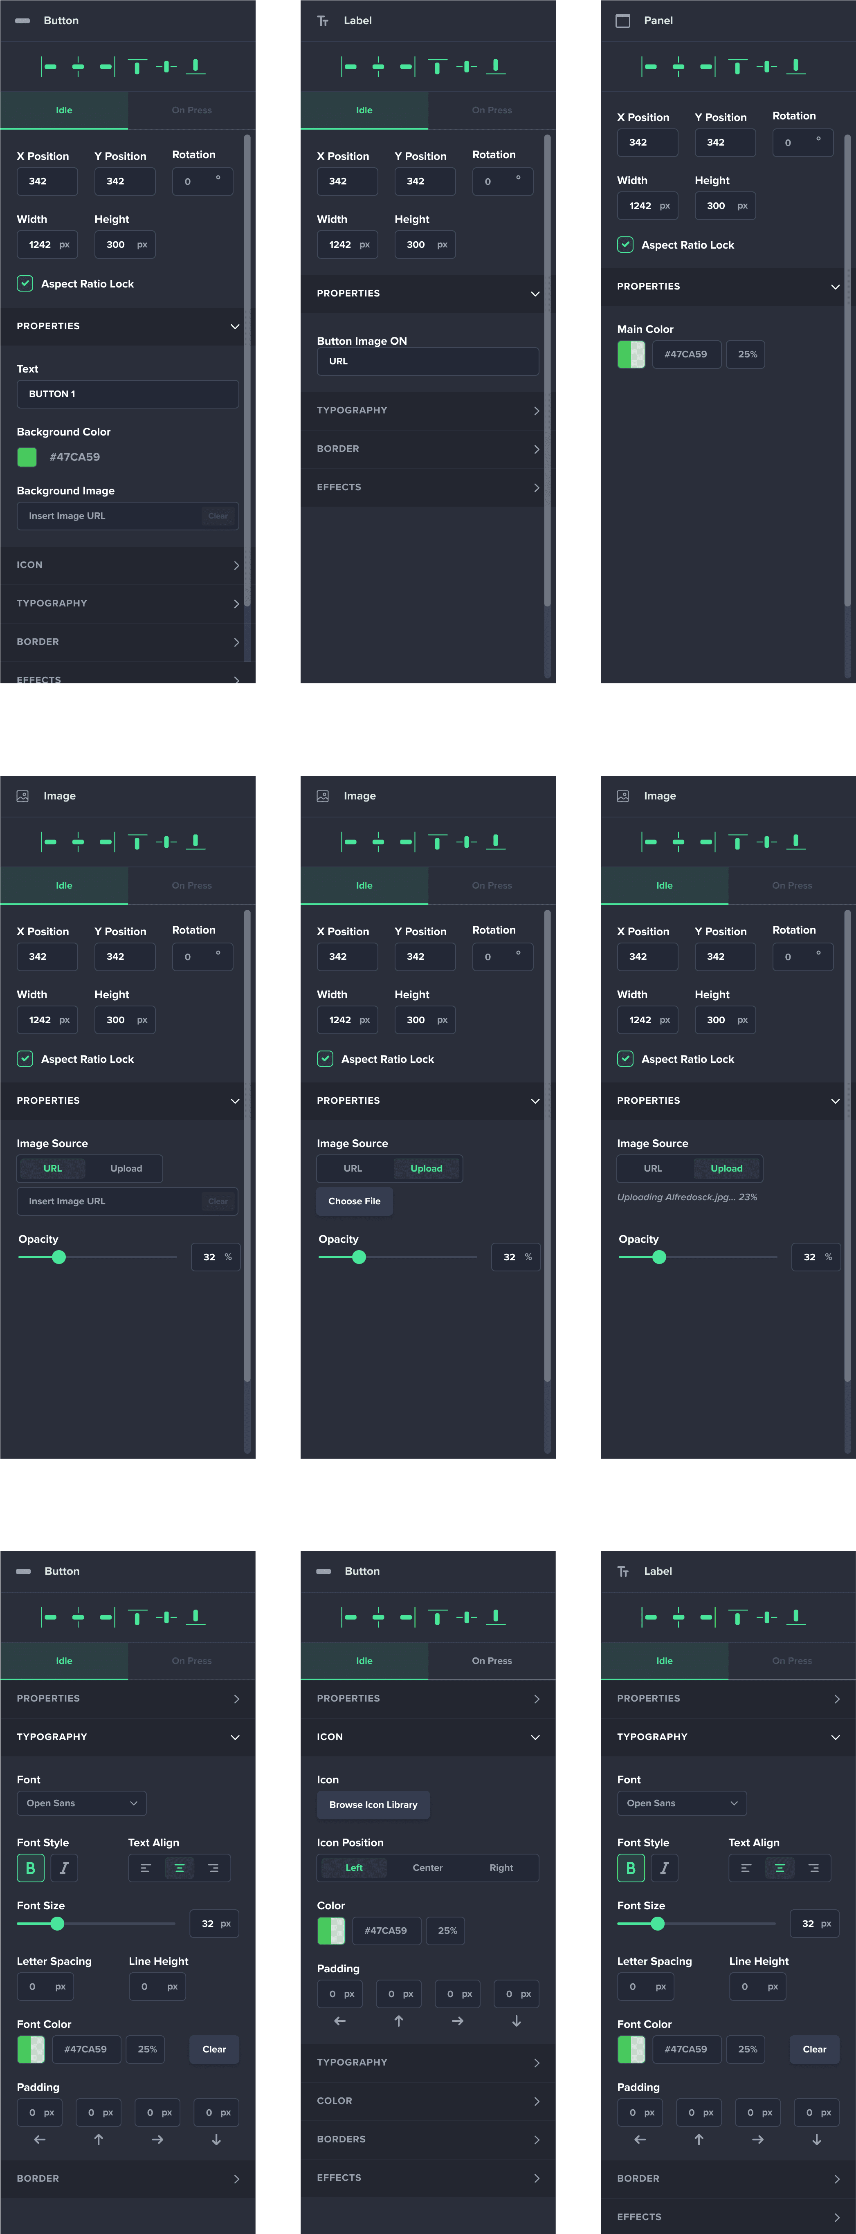The height and width of the screenshot is (2234, 856).
Task: Uncheck Aspect Ratio Lock in Panel inspector
Action: (625, 245)
